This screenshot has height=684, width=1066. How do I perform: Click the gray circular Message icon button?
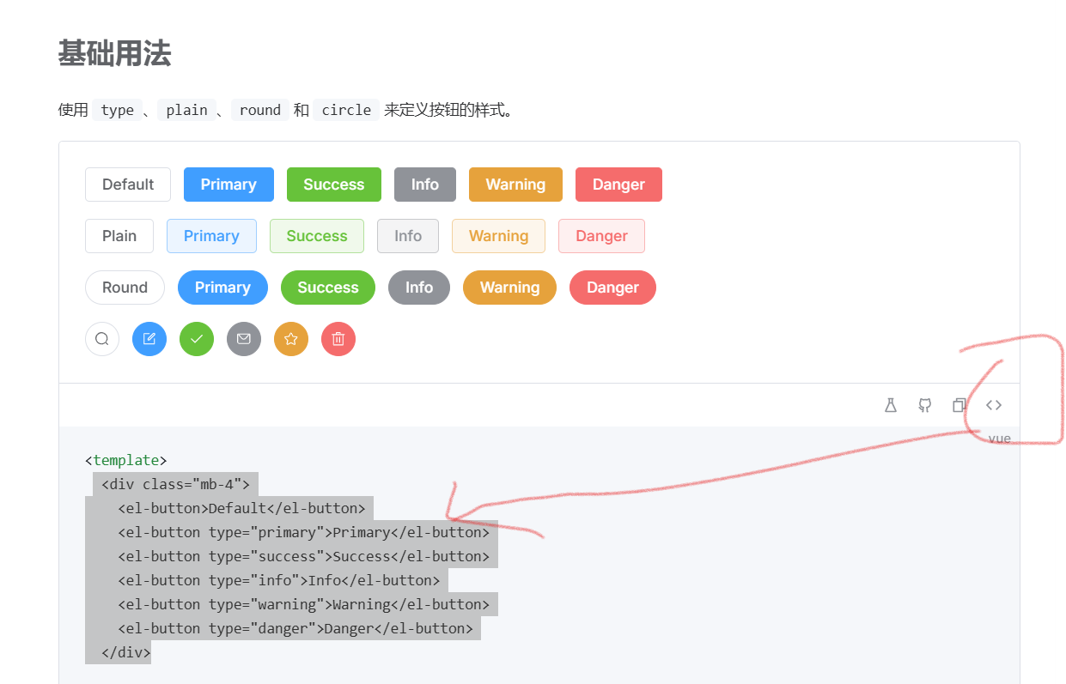click(x=243, y=339)
